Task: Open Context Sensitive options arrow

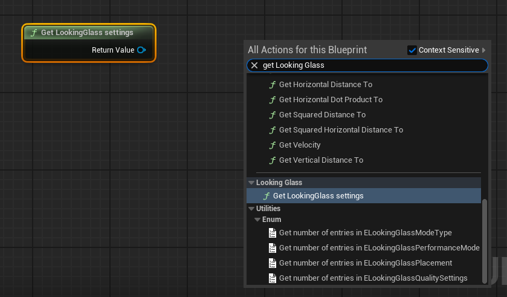Action: 483,50
